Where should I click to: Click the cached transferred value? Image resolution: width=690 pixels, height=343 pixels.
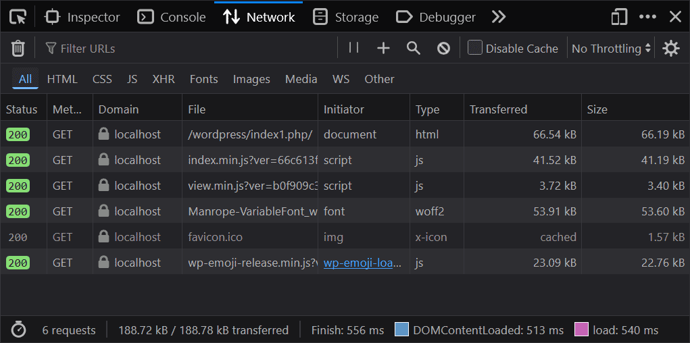point(558,237)
